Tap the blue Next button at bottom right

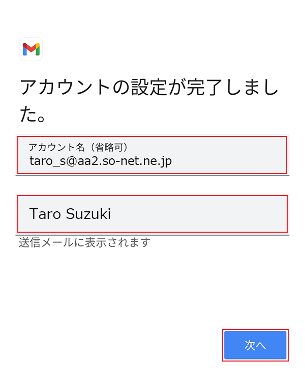(255, 345)
